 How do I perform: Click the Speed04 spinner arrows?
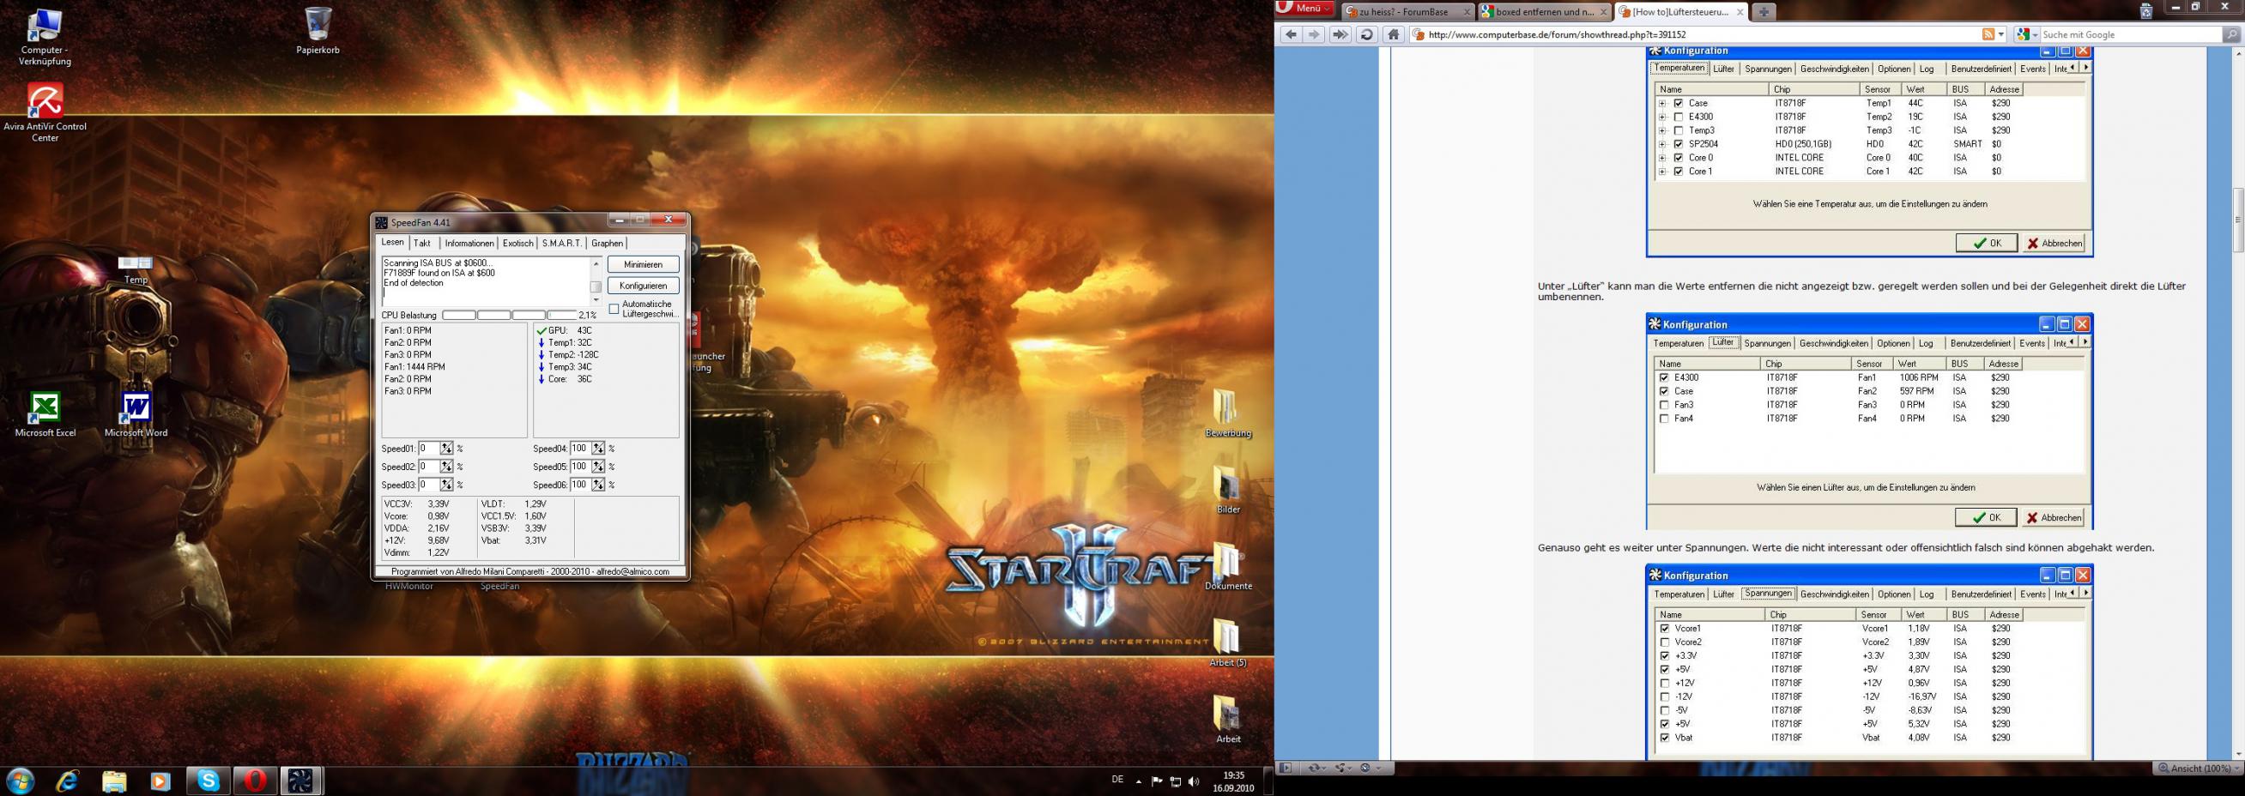(598, 449)
